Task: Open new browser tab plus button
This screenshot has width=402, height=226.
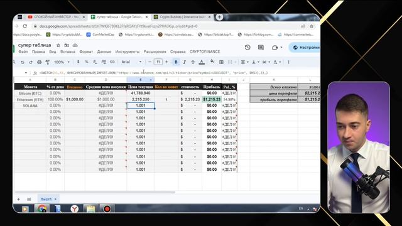Action: tap(219, 17)
